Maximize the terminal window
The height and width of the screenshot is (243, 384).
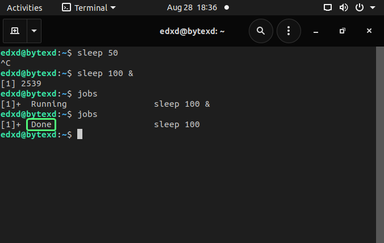pos(342,31)
